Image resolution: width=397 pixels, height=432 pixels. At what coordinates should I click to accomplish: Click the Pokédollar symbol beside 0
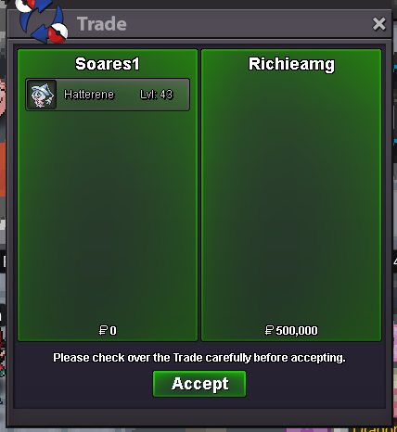click(x=103, y=330)
